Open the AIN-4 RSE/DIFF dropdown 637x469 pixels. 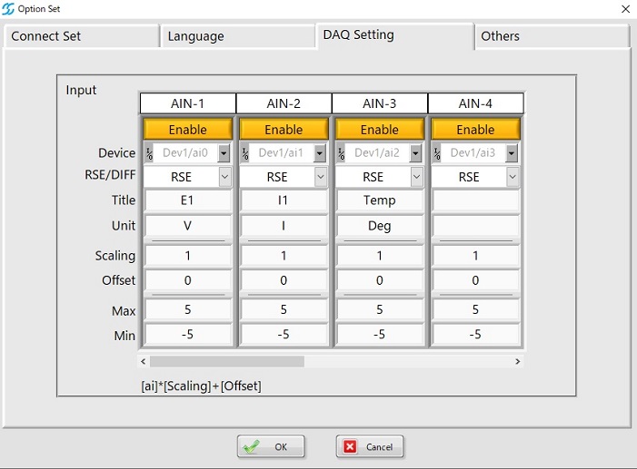[513, 177]
